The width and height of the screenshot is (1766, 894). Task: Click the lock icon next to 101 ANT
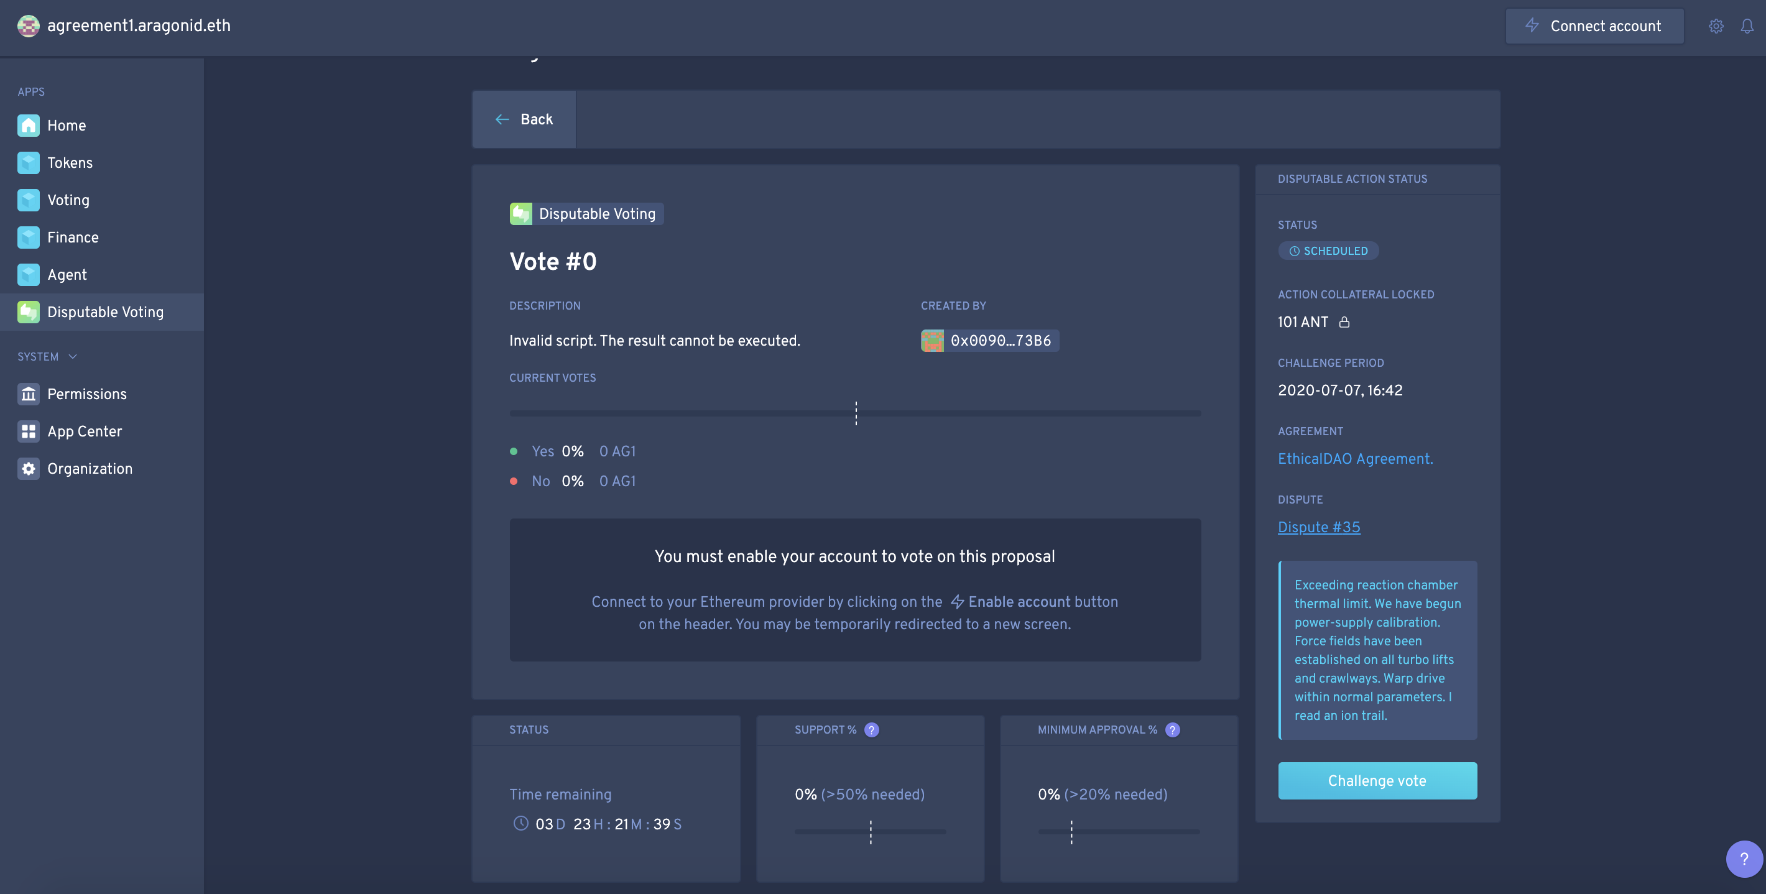click(1344, 322)
